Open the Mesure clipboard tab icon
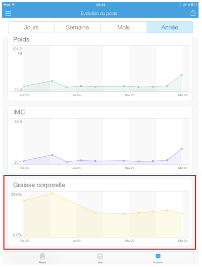The width and height of the screenshot is (202, 267). 43,256
